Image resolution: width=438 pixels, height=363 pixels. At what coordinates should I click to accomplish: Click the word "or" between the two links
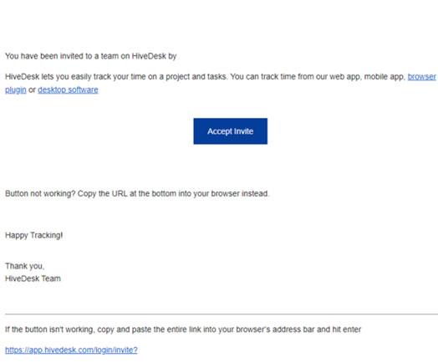pyautogui.click(x=32, y=90)
